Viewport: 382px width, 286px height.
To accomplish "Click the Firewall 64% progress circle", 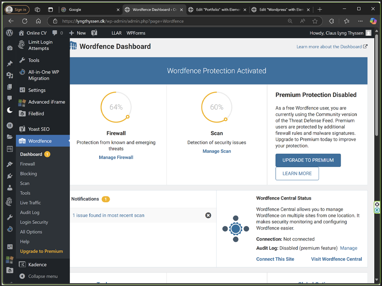I will (116, 107).
